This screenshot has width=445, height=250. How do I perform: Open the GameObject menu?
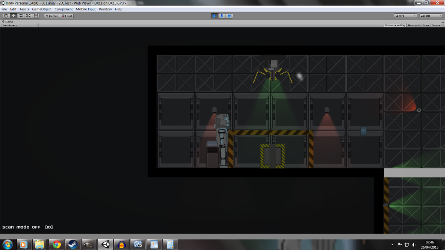click(42, 9)
